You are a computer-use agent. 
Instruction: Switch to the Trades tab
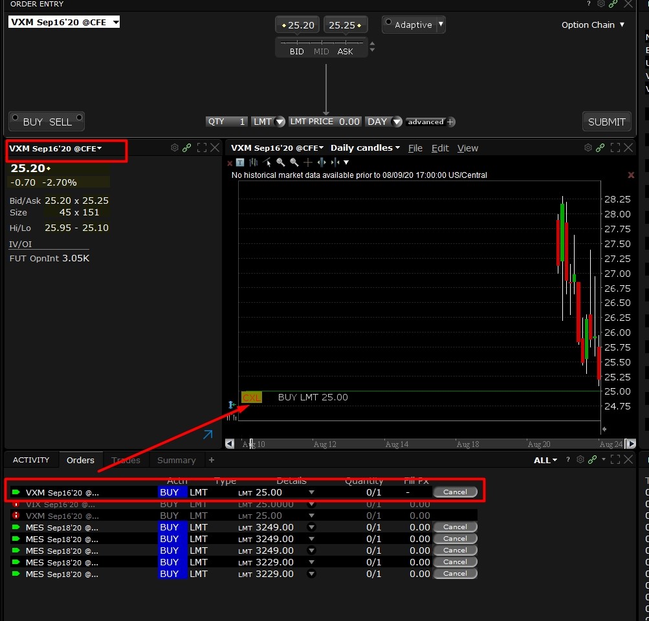click(x=126, y=460)
